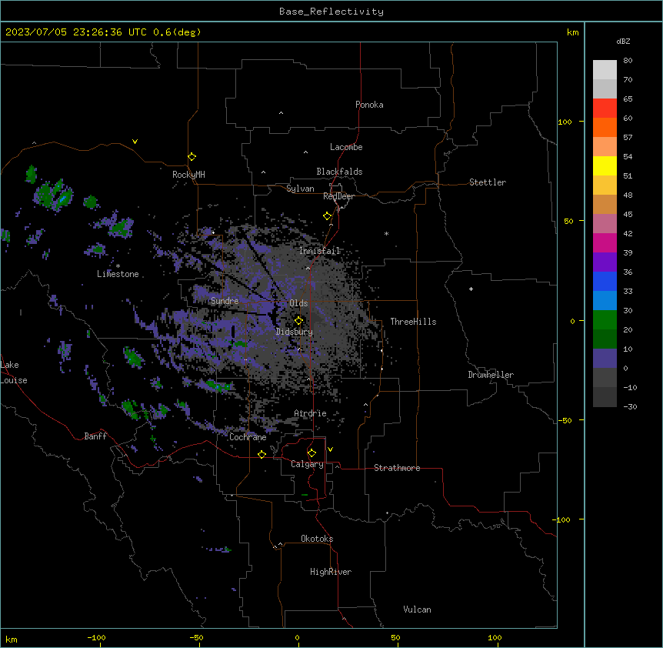Select the Stettler label
This screenshot has height=648, width=663.
coord(488,182)
